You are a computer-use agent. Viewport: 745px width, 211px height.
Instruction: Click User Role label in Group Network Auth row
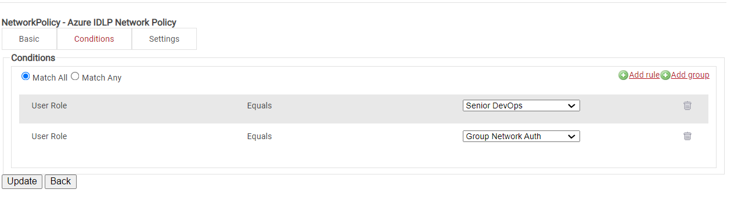click(49, 136)
